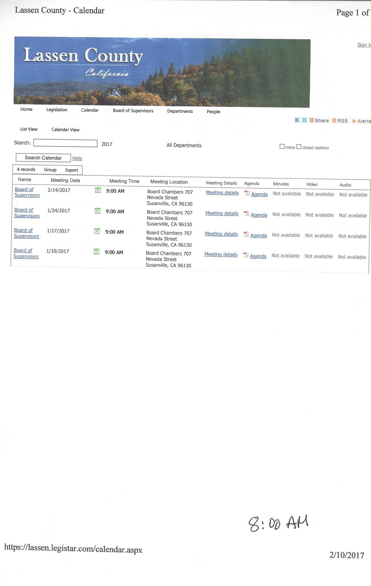Click the Lassen County banner image
Viewport: 371px width, 586px height.
[162, 72]
